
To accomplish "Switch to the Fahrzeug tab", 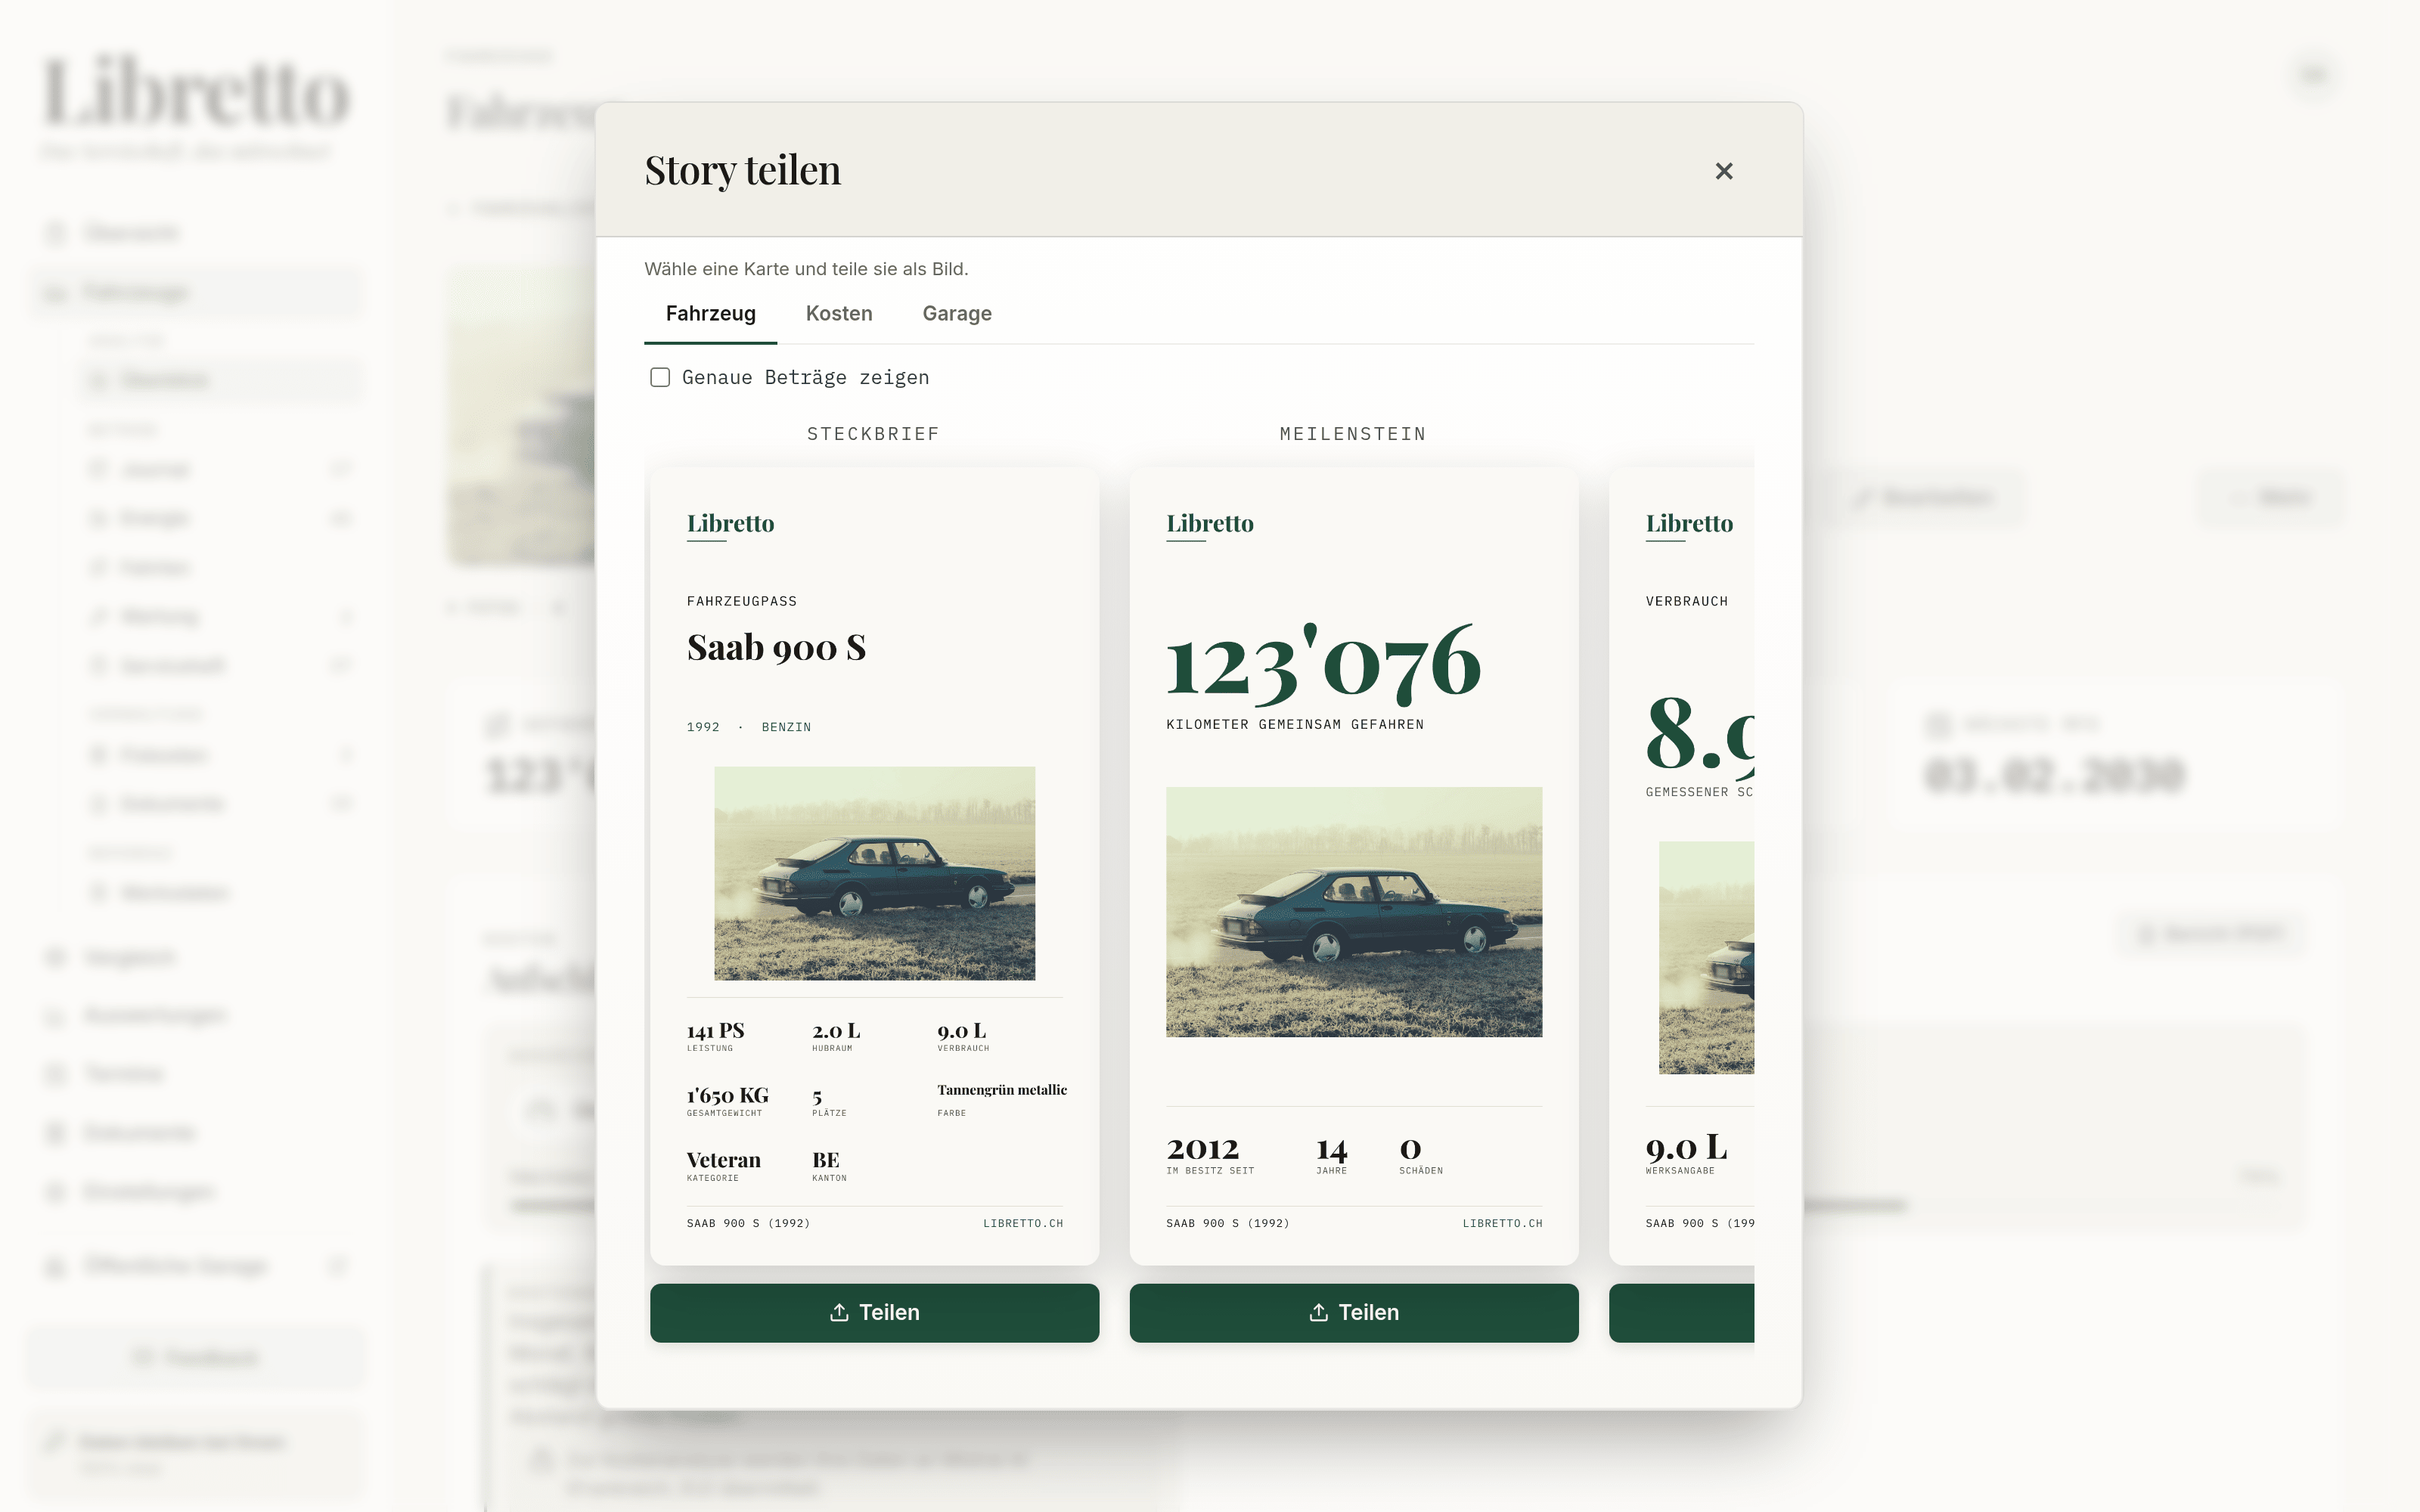I will (x=710, y=314).
